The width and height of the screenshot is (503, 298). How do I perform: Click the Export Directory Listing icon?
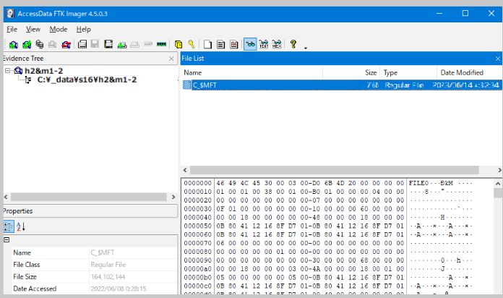point(234,44)
